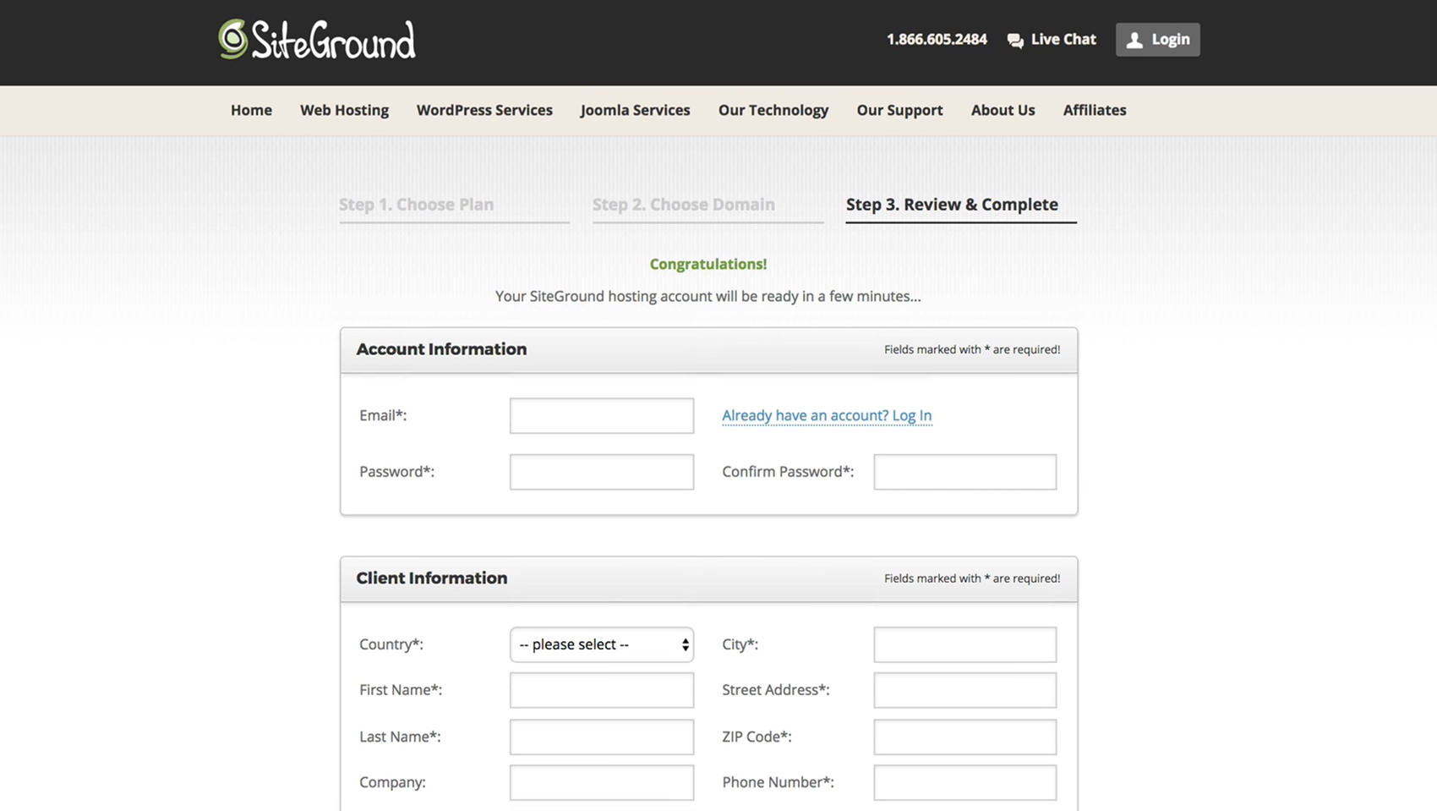The image size is (1437, 811).
Task: Click the Congratulations! heading text
Action: pyautogui.click(x=708, y=264)
